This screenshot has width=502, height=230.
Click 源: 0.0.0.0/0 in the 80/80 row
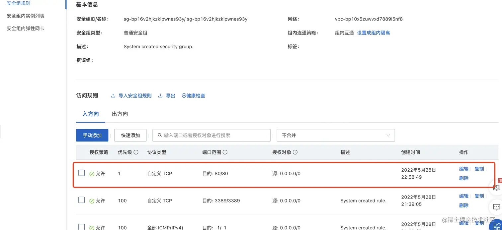pos(286,174)
